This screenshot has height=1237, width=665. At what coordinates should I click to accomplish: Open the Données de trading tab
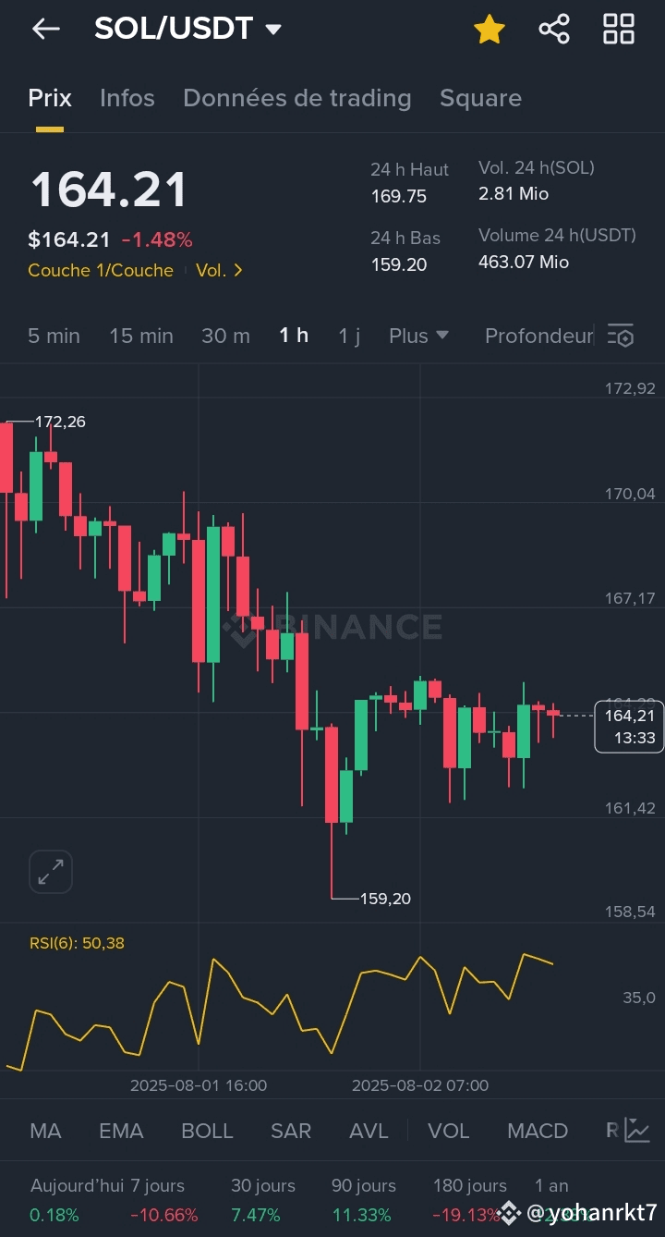[x=297, y=98]
